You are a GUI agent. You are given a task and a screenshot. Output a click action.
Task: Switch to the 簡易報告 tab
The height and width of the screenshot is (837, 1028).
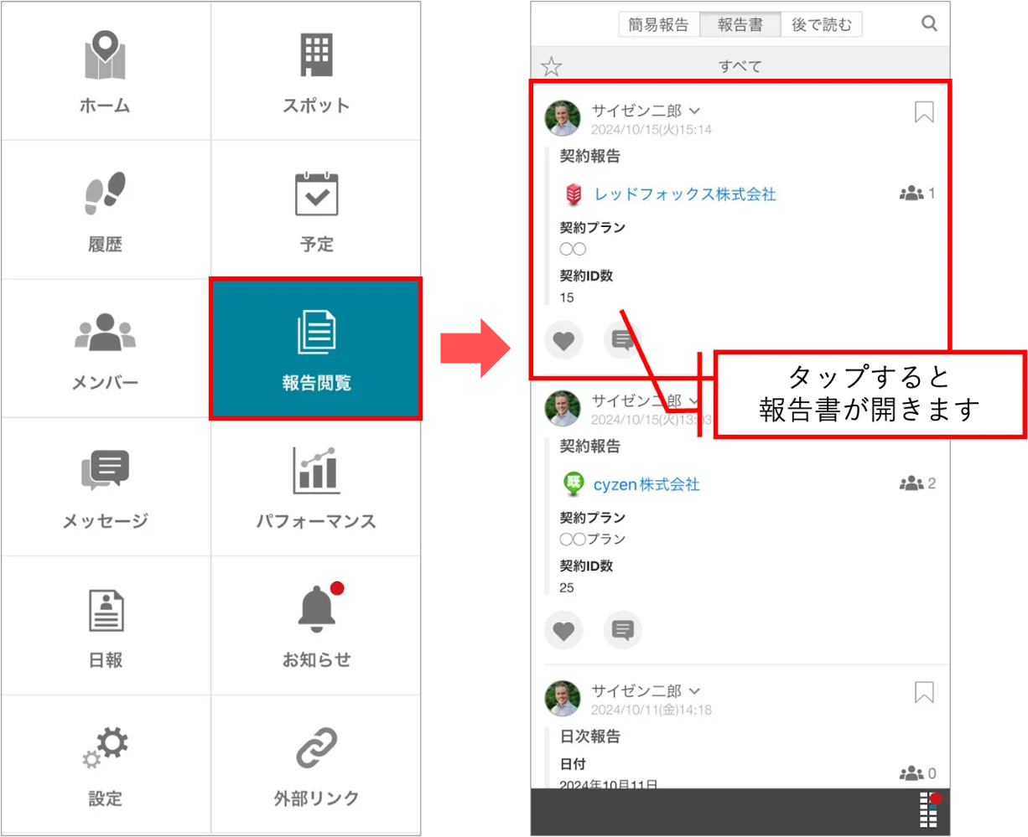659,24
